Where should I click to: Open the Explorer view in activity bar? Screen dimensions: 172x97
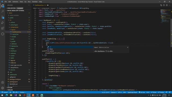(x=2, y=6)
